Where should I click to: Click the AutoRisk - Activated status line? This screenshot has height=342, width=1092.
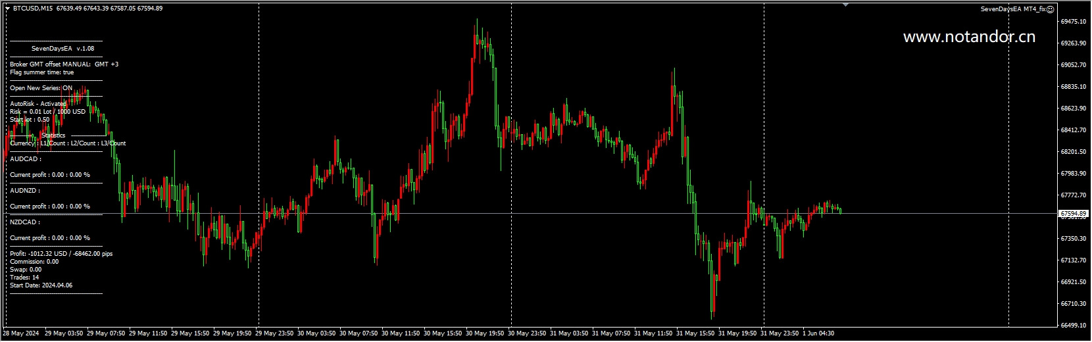tap(38, 104)
